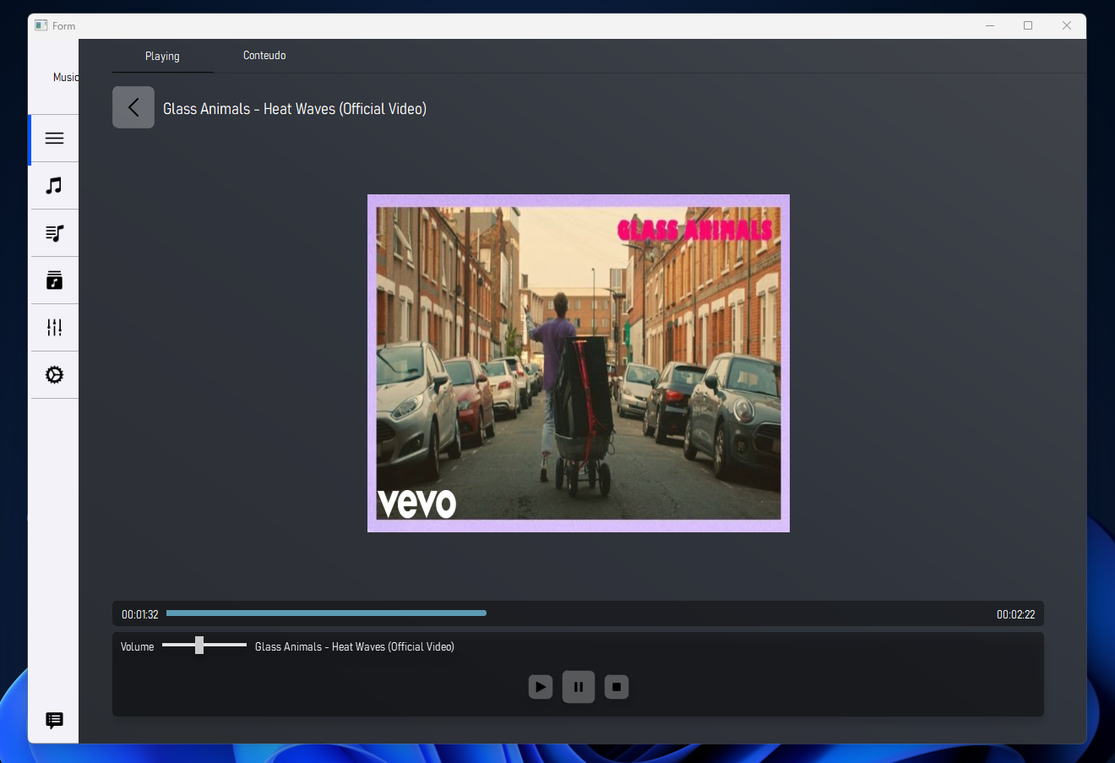Close the Form window

pyautogui.click(x=1067, y=25)
